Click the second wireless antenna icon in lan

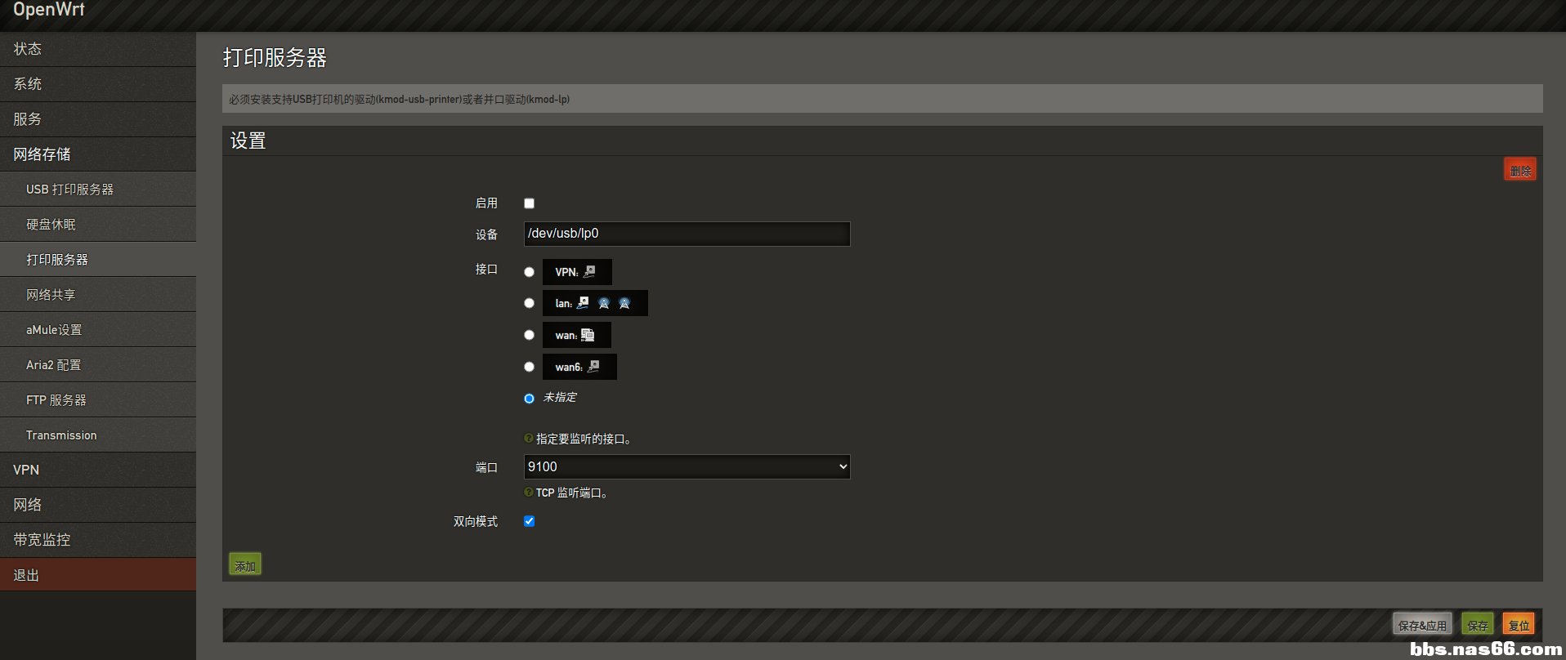pos(624,303)
